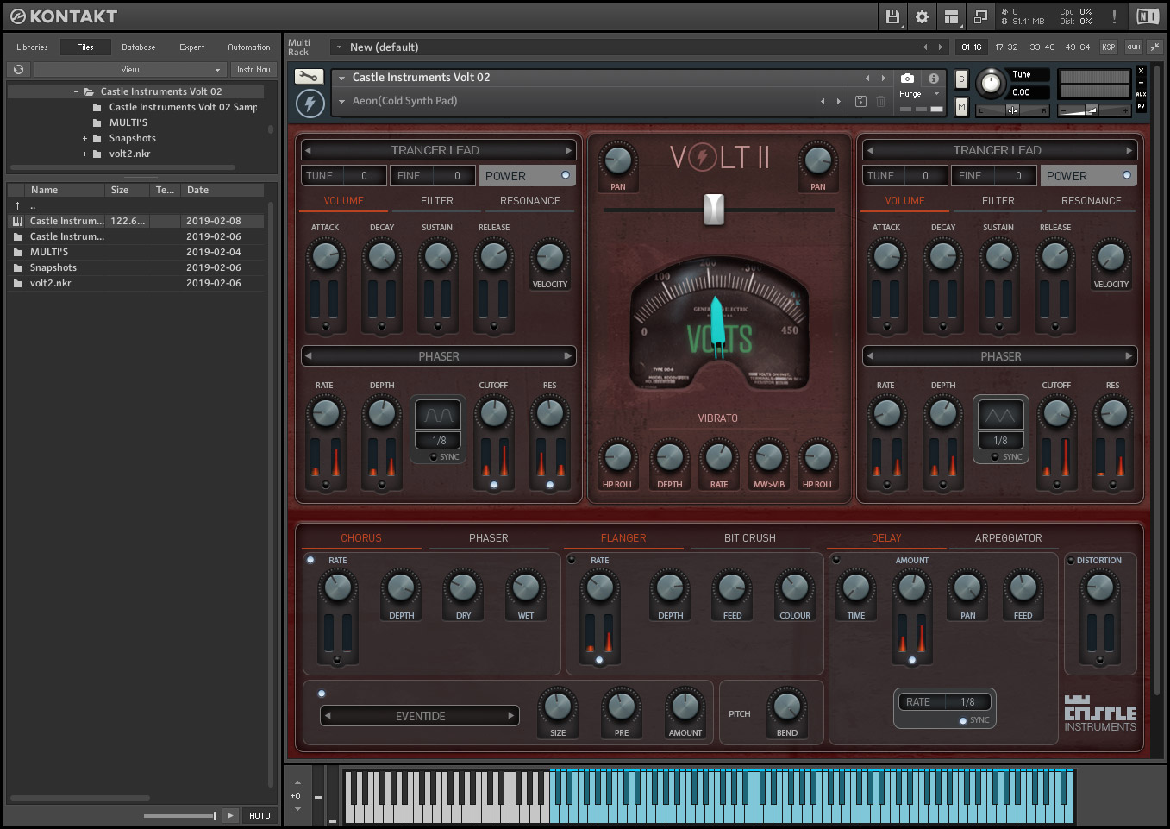
Task: Select MIDI channel page 17-32
Action: (1006, 47)
